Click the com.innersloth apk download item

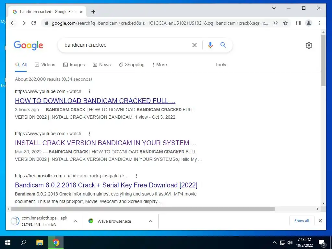pyautogui.click(x=40, y=221)
